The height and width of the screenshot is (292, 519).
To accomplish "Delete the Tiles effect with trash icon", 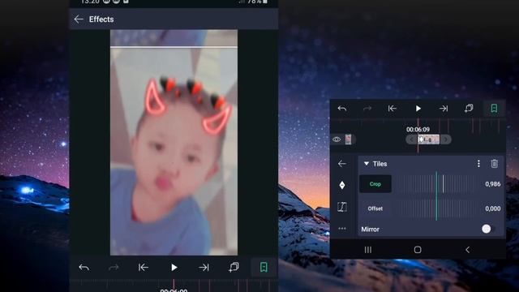I will point(494,164).
